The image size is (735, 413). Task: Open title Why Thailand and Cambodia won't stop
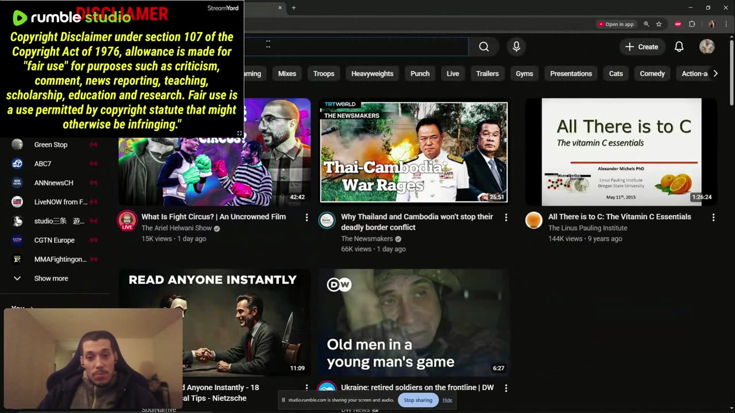click(x=417, y=222)
